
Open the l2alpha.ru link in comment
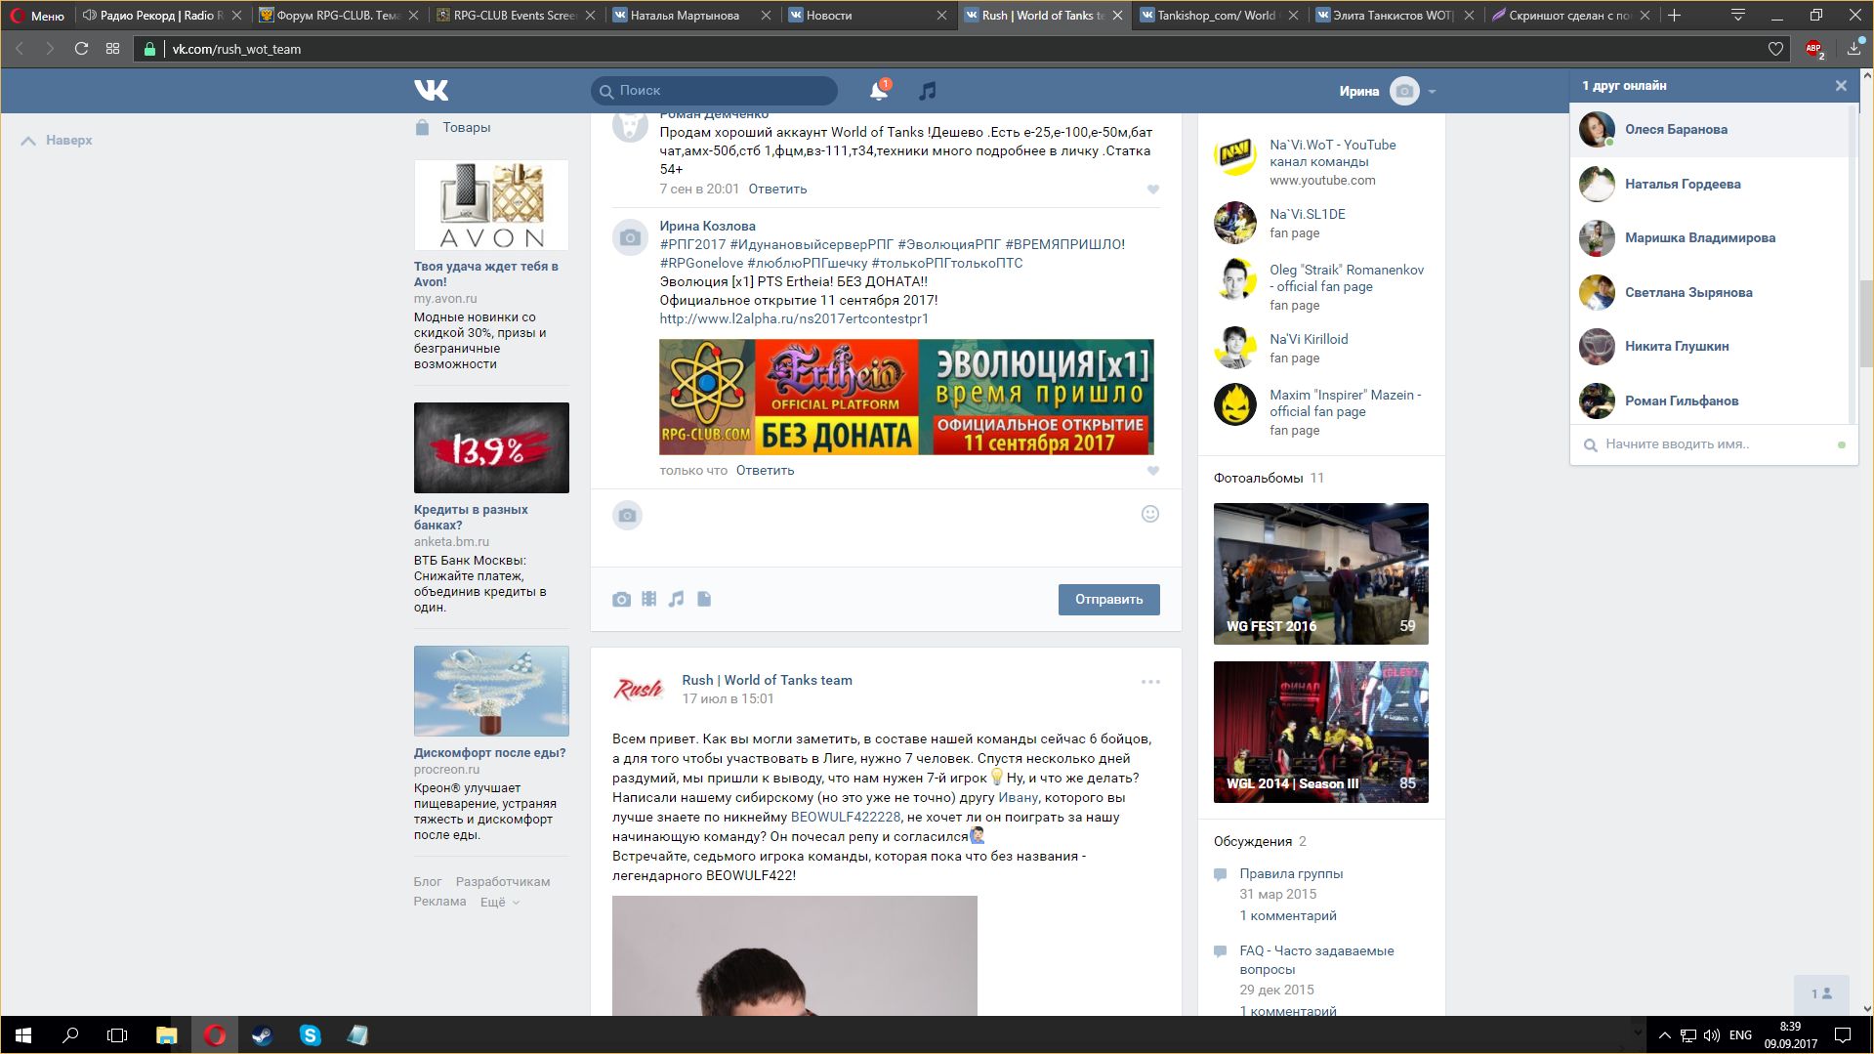[x=794, y=318]
